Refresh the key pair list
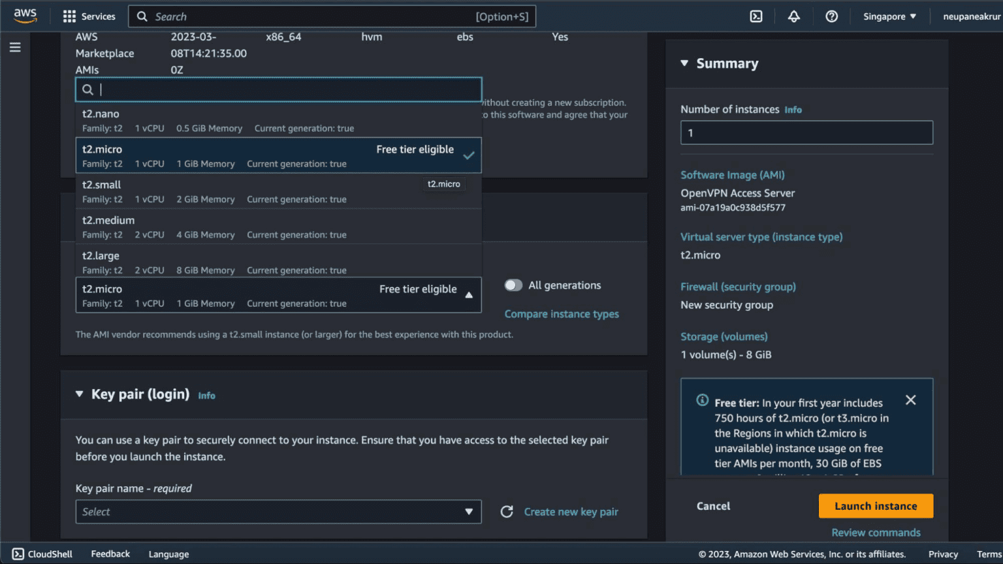Viewport: 1003px width, 564px height. [x=507, y=512]
